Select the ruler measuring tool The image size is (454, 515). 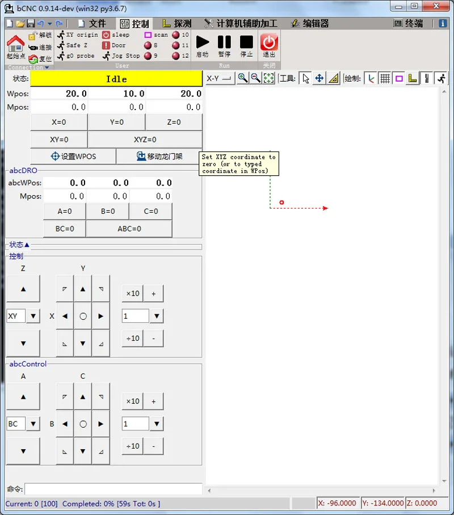334,78
